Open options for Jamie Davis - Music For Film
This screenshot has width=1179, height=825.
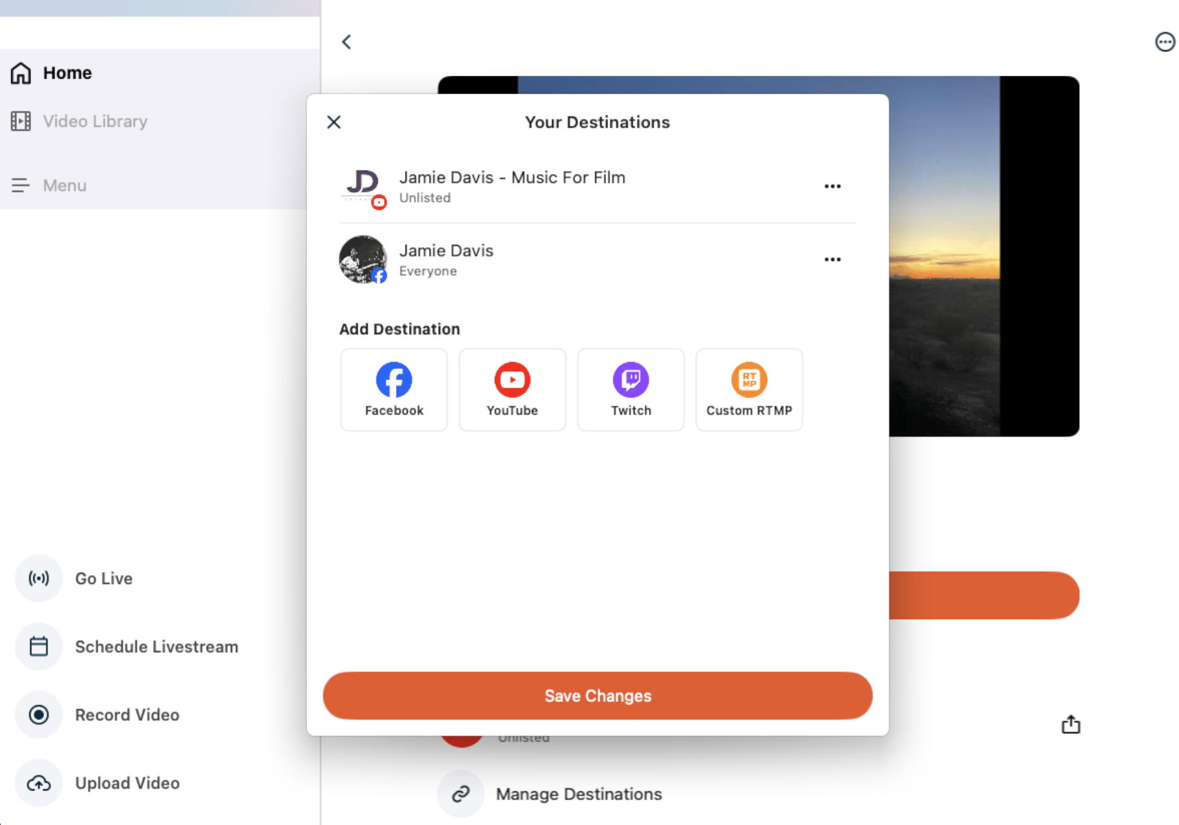[x=832, y=186]
